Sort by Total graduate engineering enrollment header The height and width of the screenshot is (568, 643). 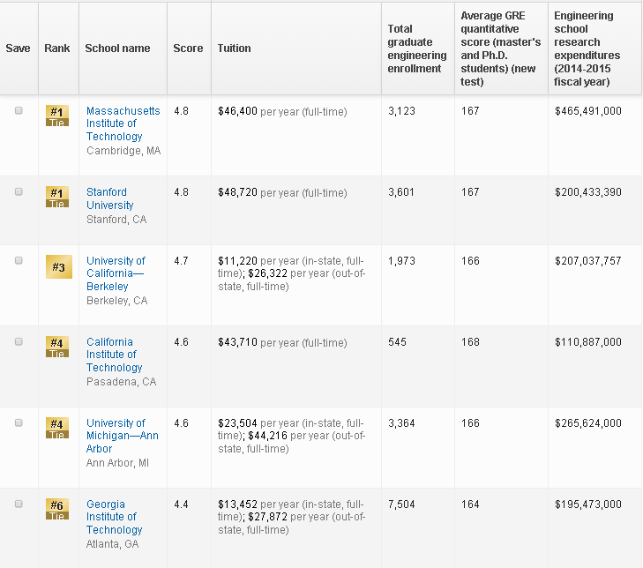click(416, 49)
